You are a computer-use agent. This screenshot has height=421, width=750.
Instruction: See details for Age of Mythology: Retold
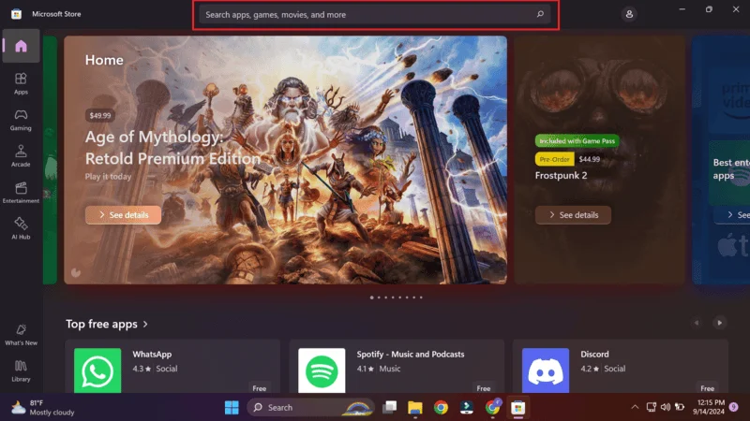pos(124,215)
